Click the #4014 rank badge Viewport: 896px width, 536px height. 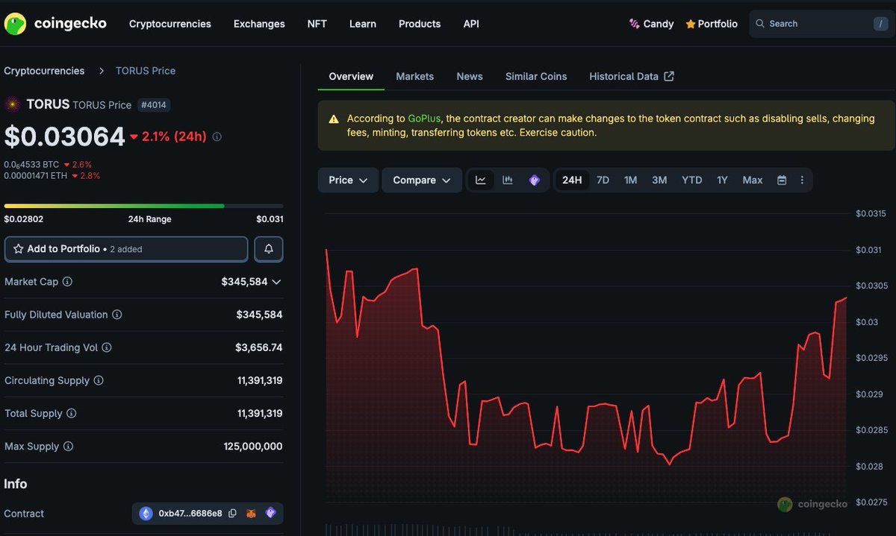(154, 105)
